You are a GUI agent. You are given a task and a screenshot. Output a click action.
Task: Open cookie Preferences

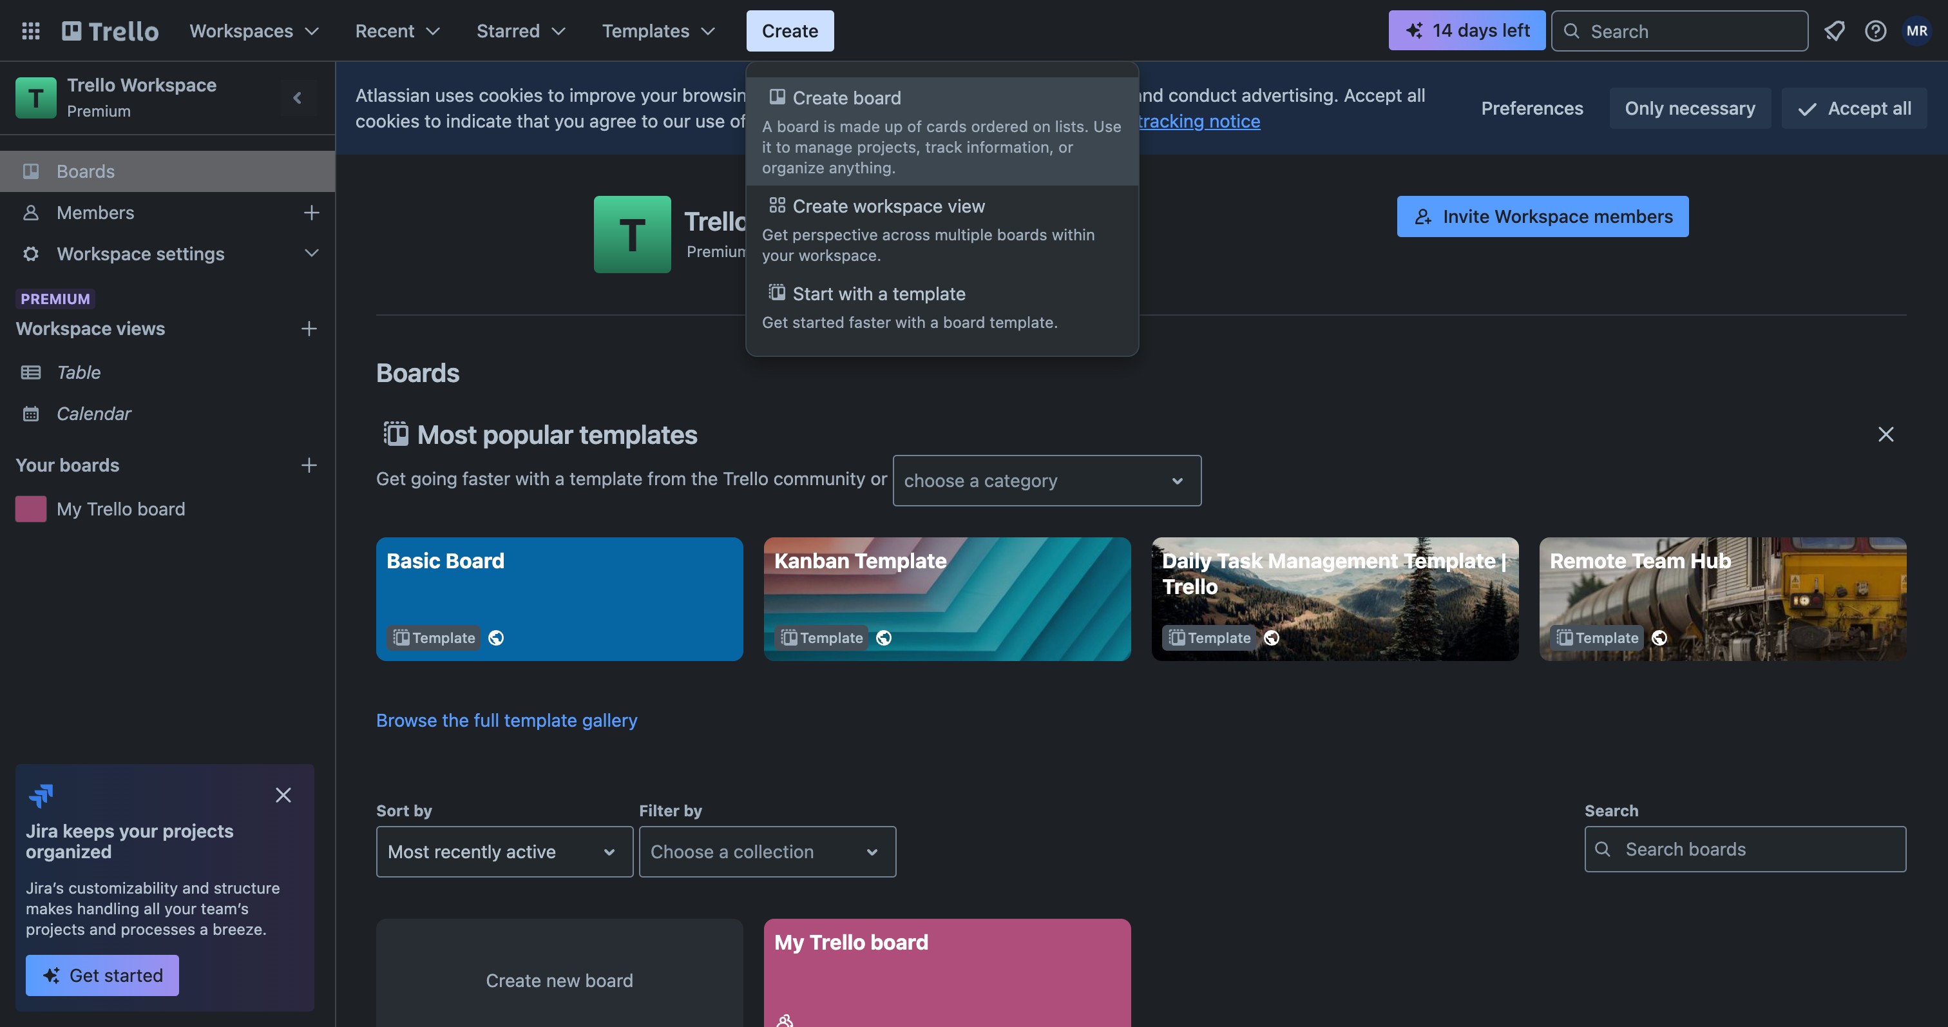click(x=1531, y=108)
